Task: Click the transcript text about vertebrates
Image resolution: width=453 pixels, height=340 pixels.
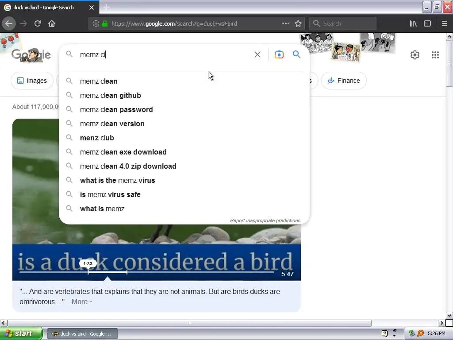Action: coord(150,296)
